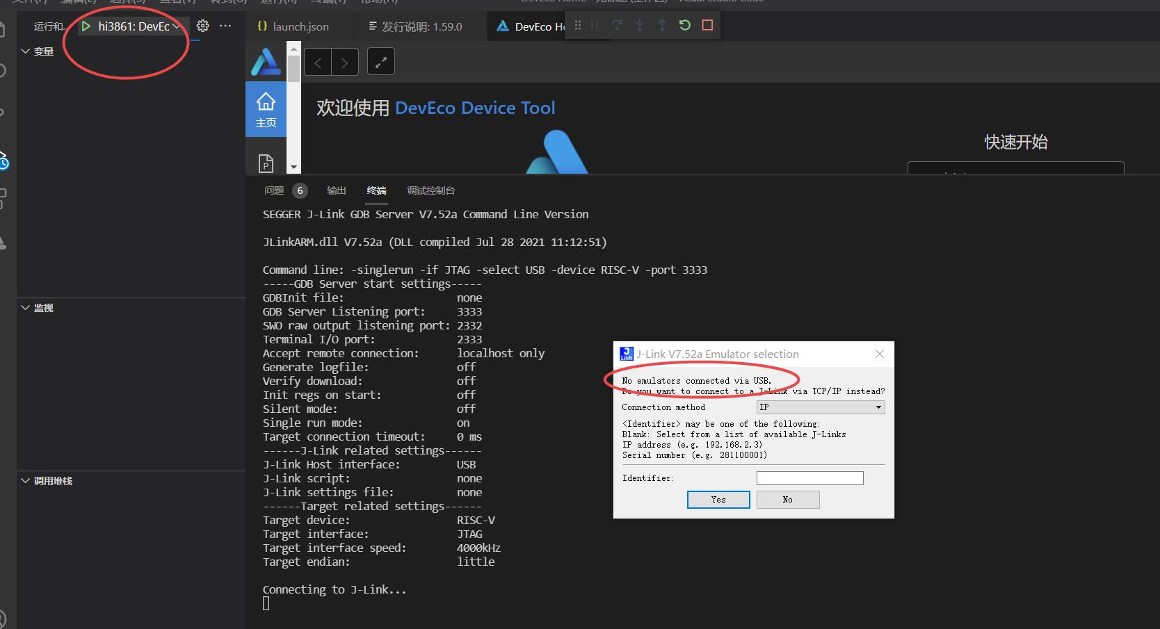Open the 输出 (Output) panel tab
The image size is (1160, 629).
(x=337, y=190)
